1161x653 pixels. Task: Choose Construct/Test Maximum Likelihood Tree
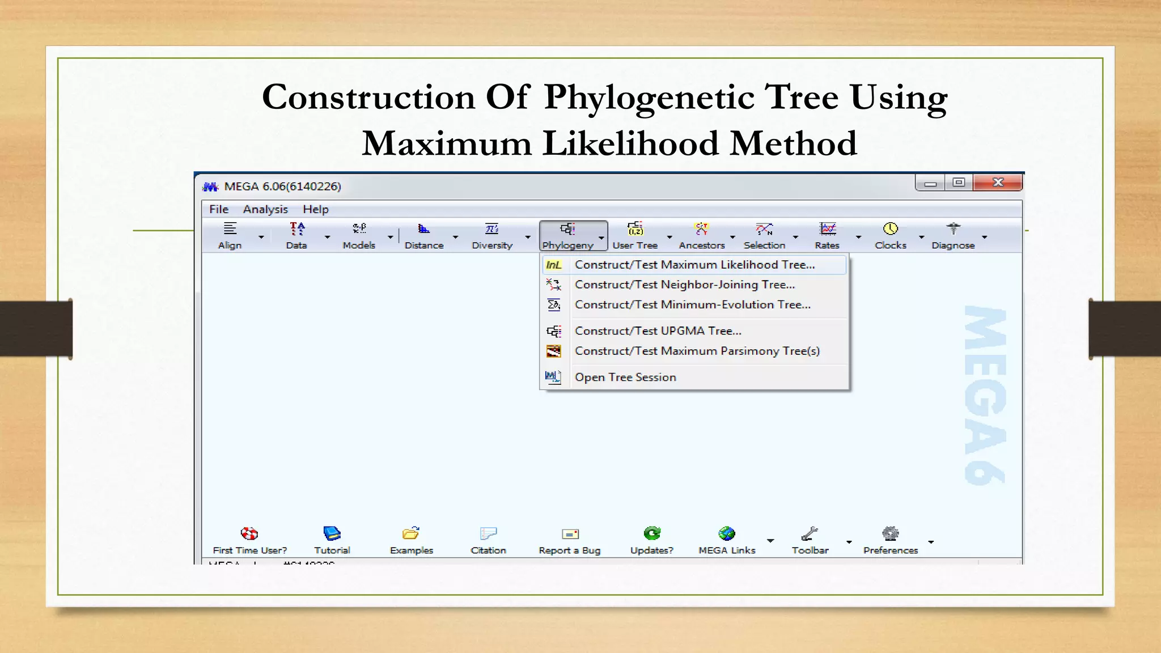point(694,265)
